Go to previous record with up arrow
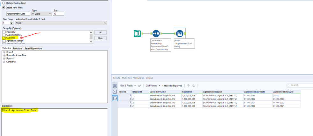The image size is (313, 136). click(188, 86)
